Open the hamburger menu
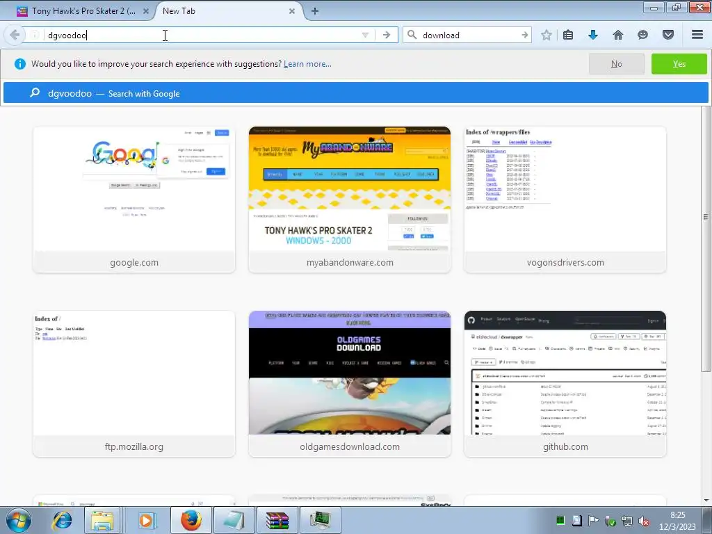Viewport: 712px width, 534px height. tap(697, 35)
